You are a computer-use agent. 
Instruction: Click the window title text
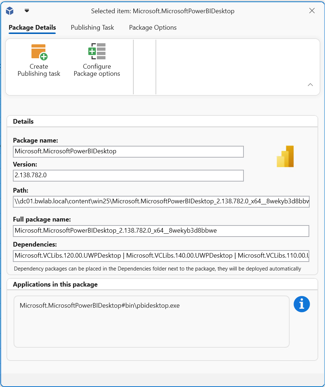click(163, 11)
